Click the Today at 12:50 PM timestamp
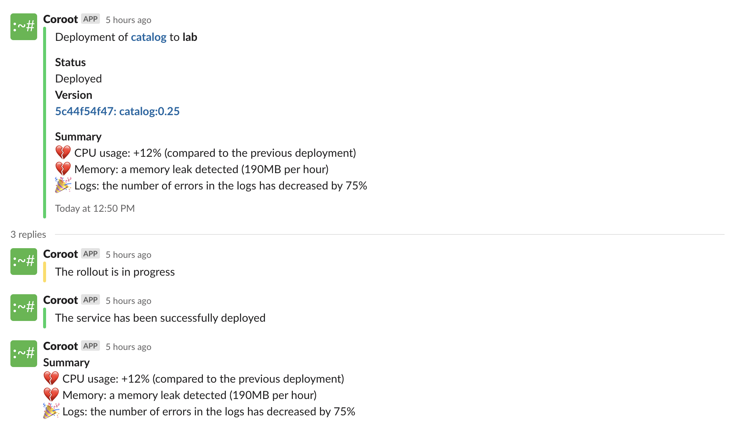The width and height of the screenshot is (735, 425). pos(95,208)
